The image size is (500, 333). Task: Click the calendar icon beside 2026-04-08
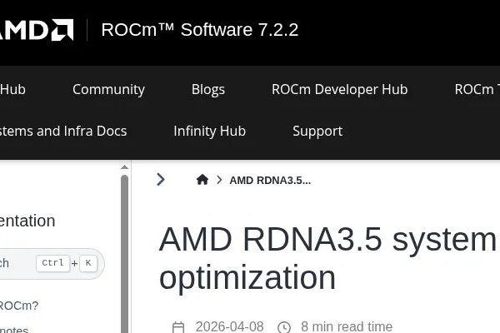tap(178, 327)
